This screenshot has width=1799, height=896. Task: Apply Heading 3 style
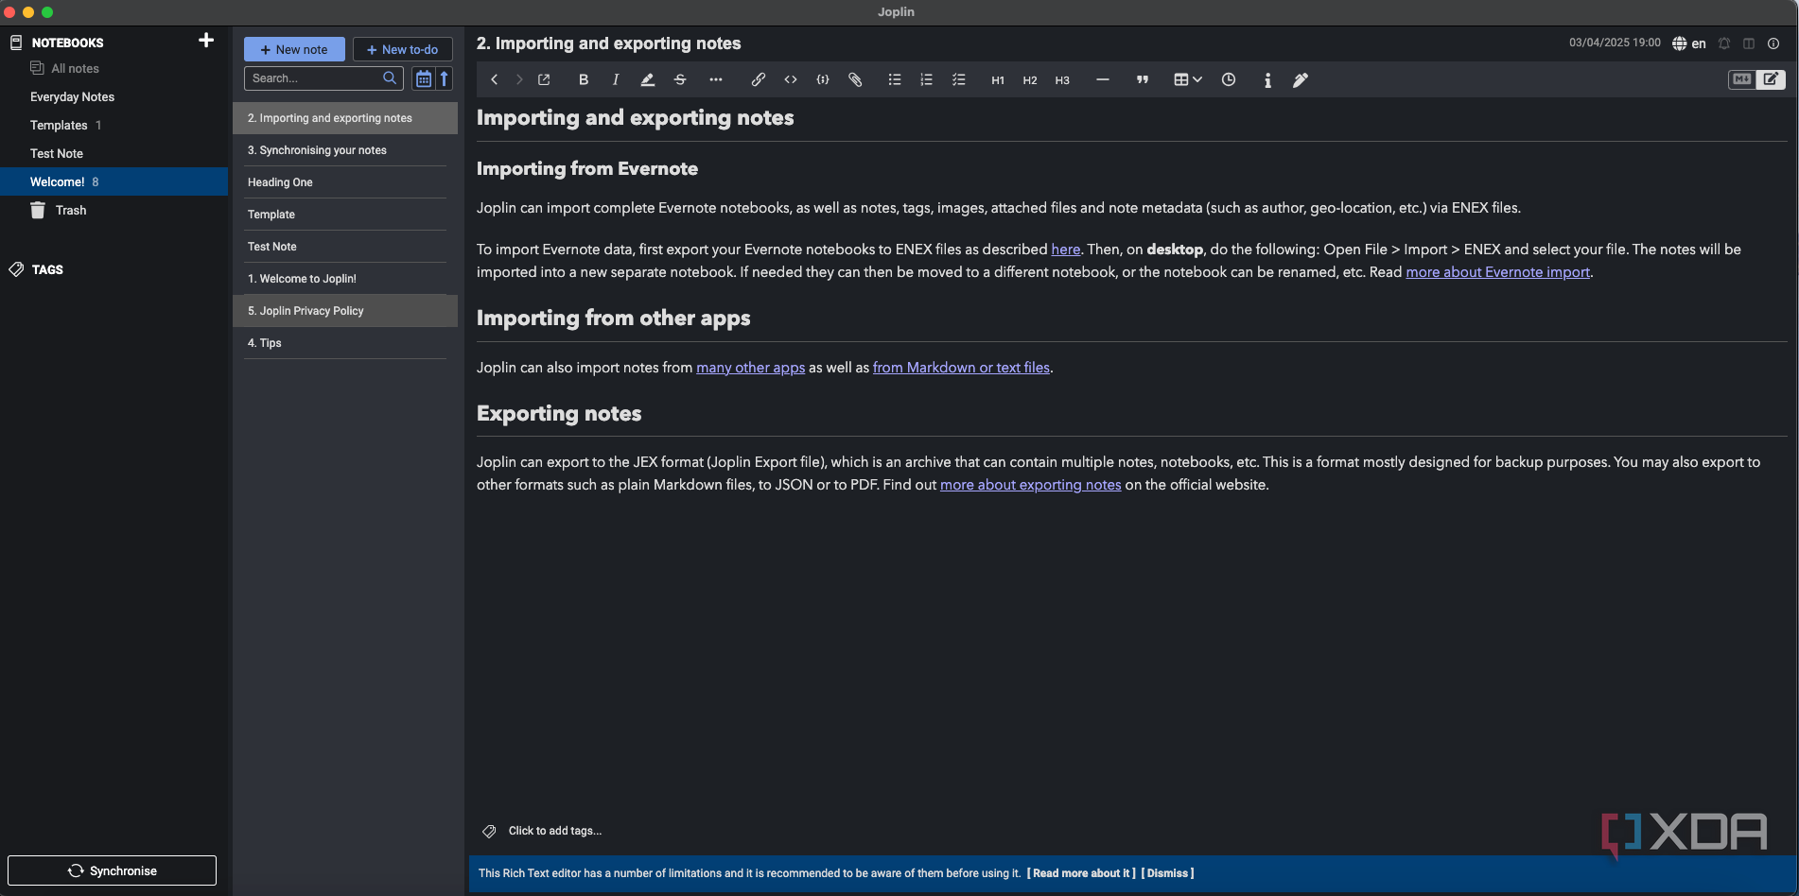(1062, 80)
